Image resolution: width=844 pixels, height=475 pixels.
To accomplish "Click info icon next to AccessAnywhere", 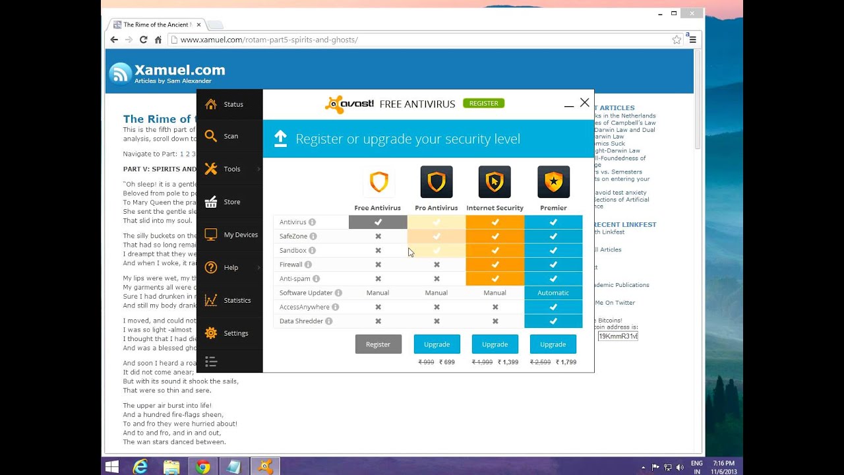I will coord(335,307).
